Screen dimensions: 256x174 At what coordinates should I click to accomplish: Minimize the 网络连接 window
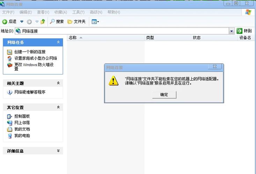coord(228,3)
